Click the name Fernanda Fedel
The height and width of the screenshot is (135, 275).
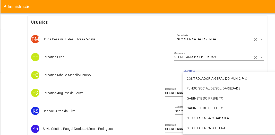click(x=54, y=57)
